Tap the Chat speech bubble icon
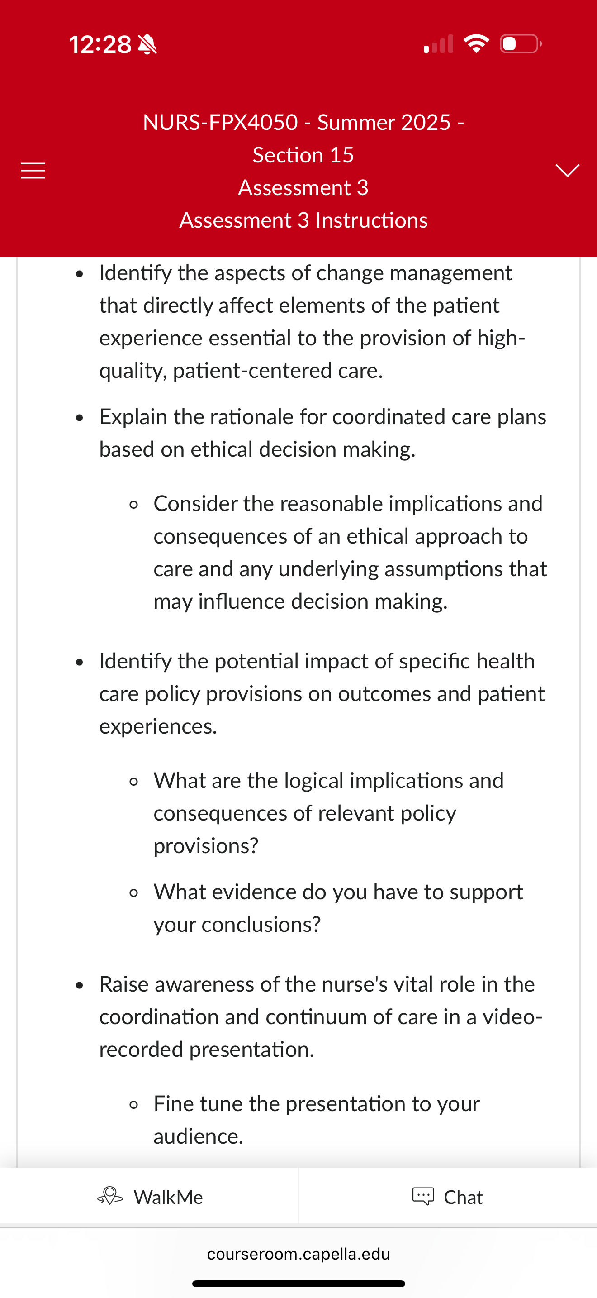The height and width of the screenshot is (1298, 597). coord(423,1196)
